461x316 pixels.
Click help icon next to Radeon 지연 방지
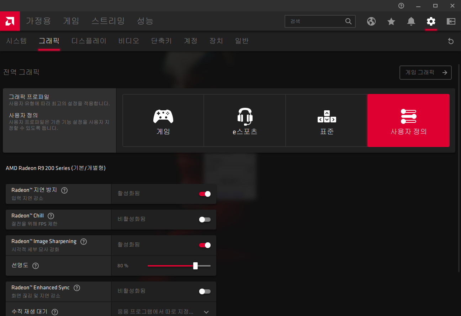coord(64,190)
